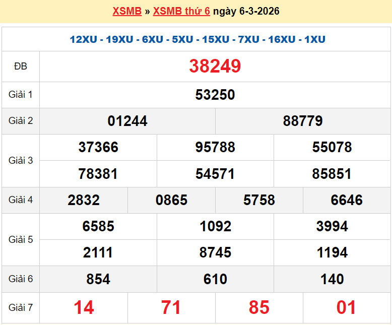The height and width of the screenshot is (325, 392).
Task: Select the Giải 6 number 610
Action: [x=215, y=279]
